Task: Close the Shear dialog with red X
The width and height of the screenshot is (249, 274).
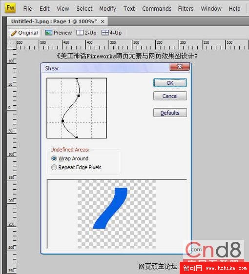Action: pyautogui.click(x=180, y=67)
